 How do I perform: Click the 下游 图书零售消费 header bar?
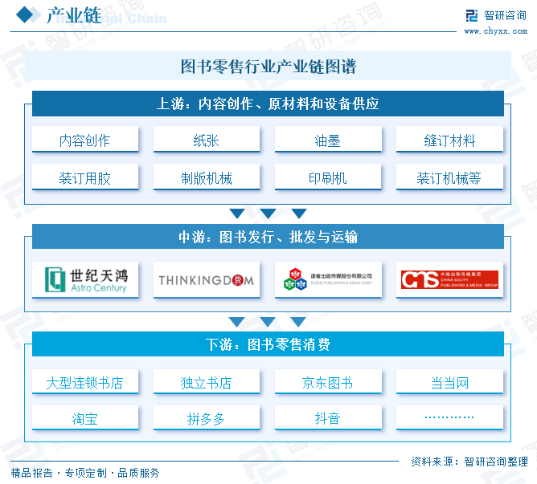click(268, 344)
